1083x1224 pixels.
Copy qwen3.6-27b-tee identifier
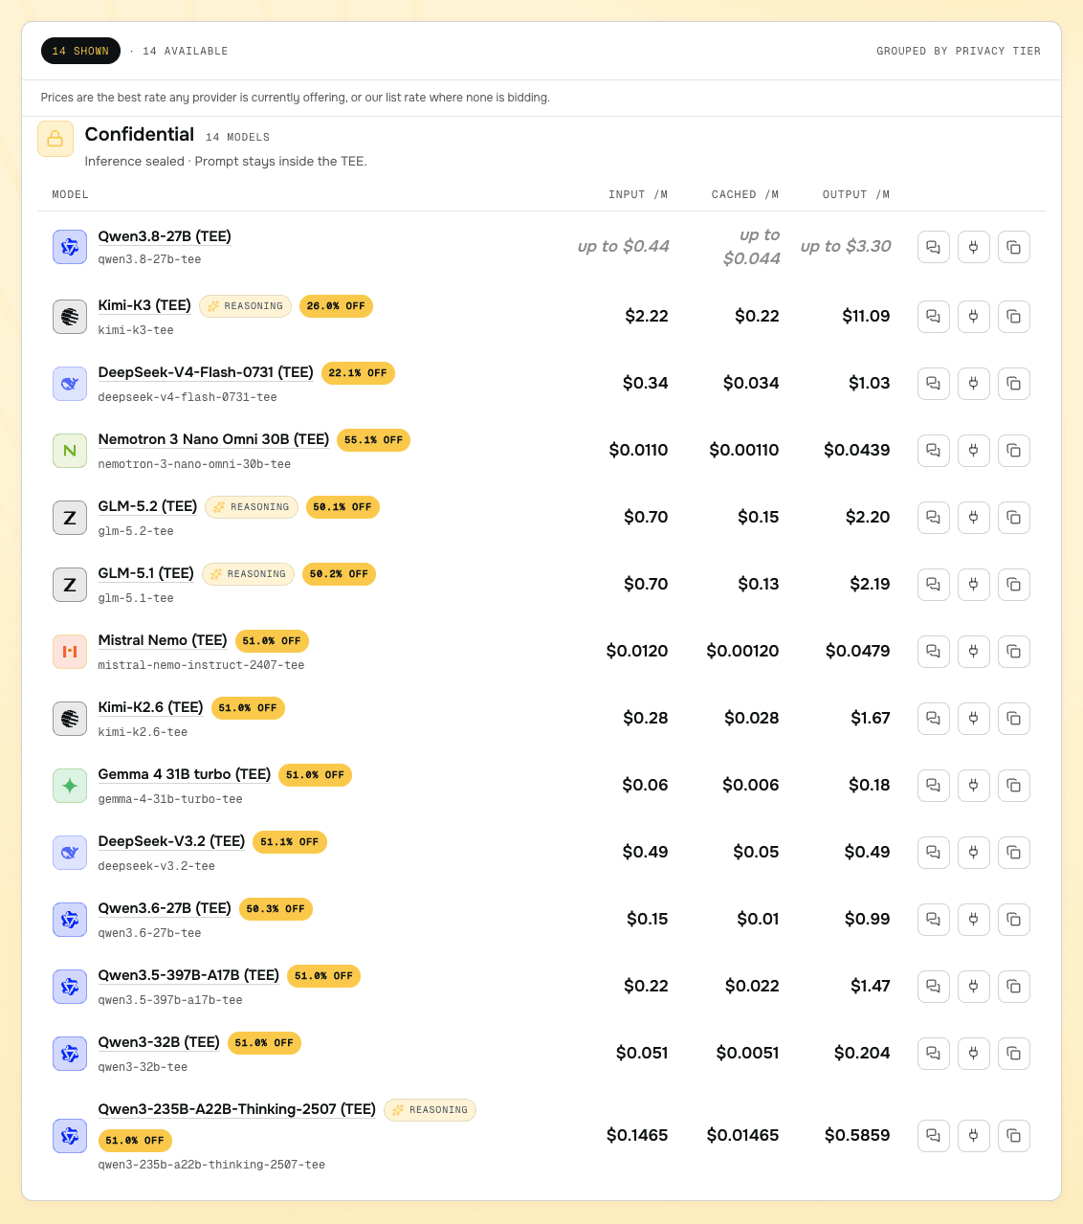pyautogui.click(x=1014, y=919)
